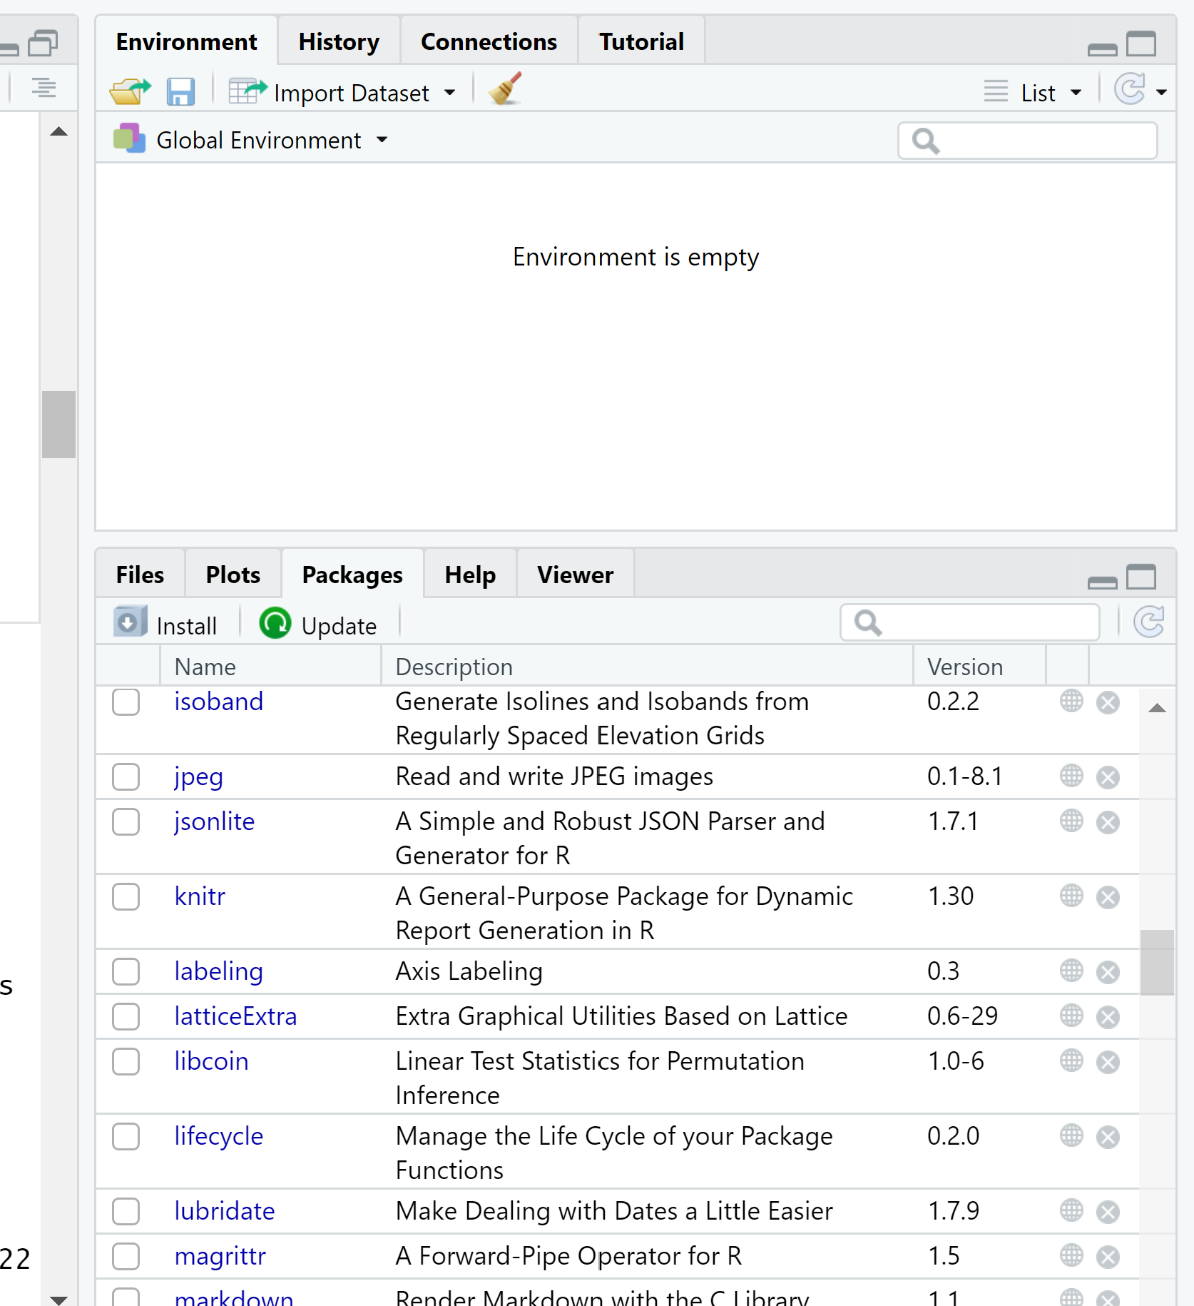Check the jsonlite package checkbox
Image resolution: width=1194 pixels, height=1306 pixels.
(x=126, y=822)
